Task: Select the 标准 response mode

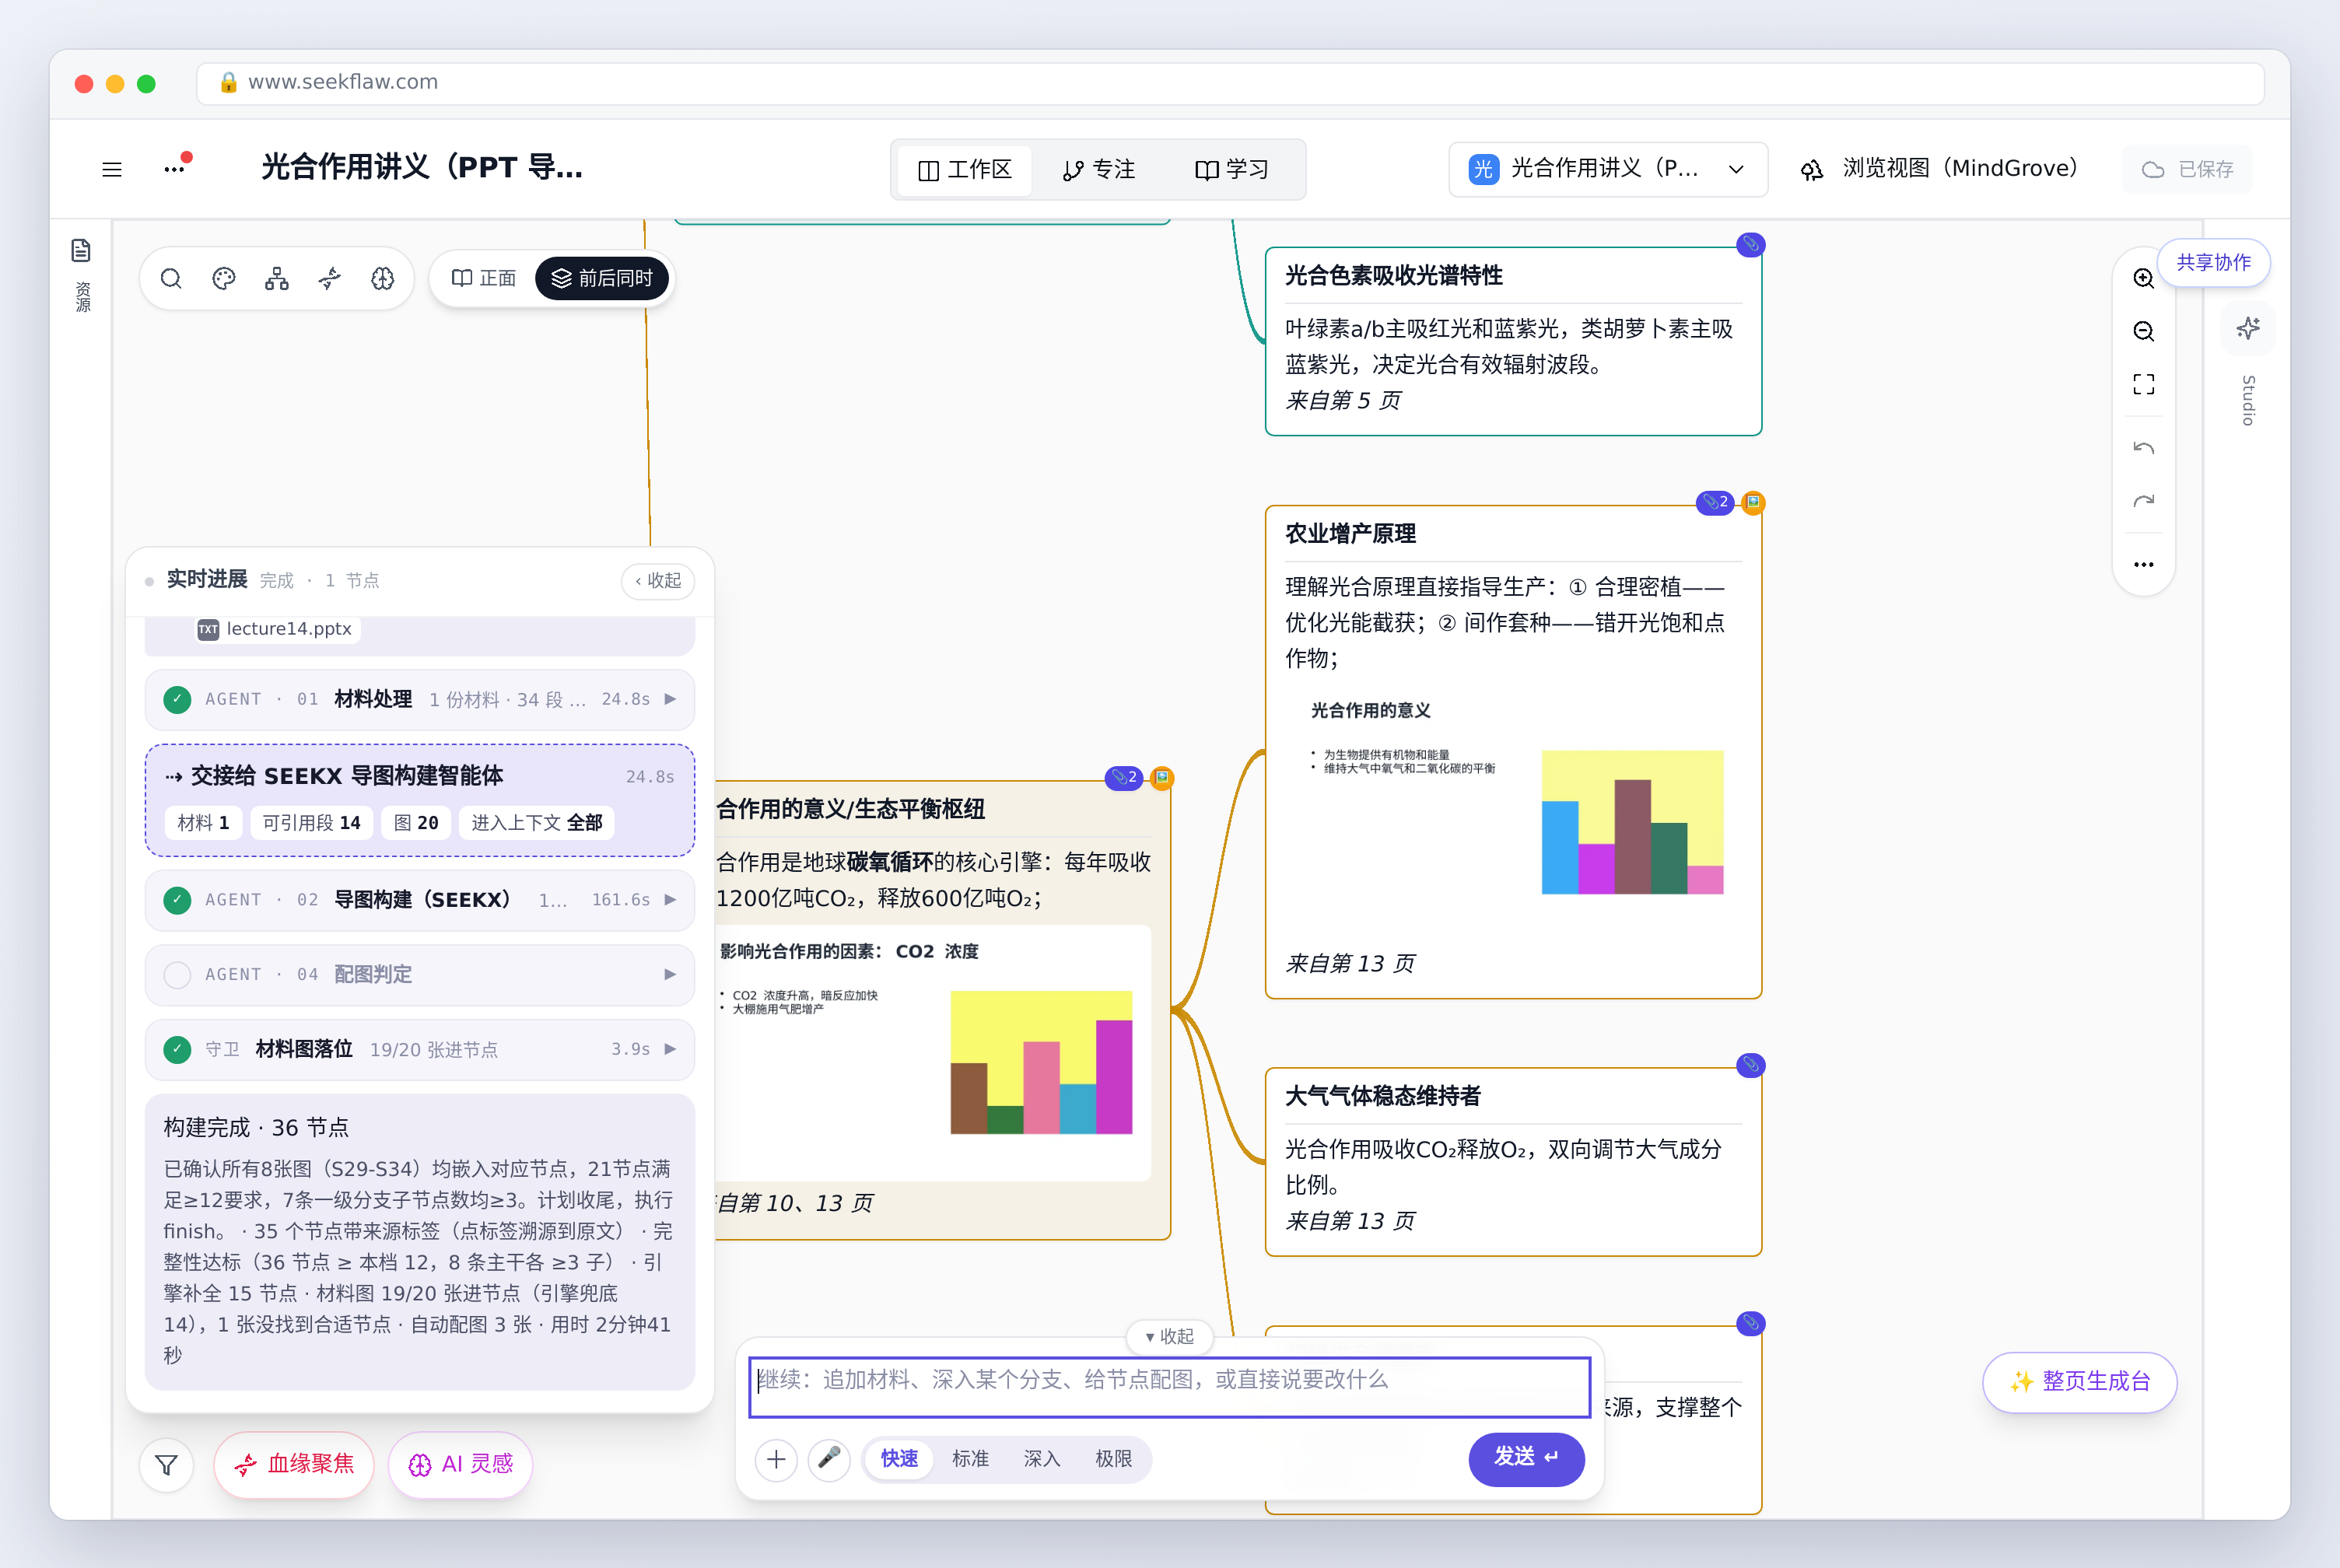Action: [970, 1459]
